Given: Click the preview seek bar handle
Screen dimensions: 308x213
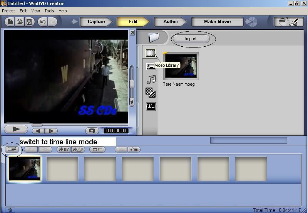Looking at the screenshot, I should [37, 125].
